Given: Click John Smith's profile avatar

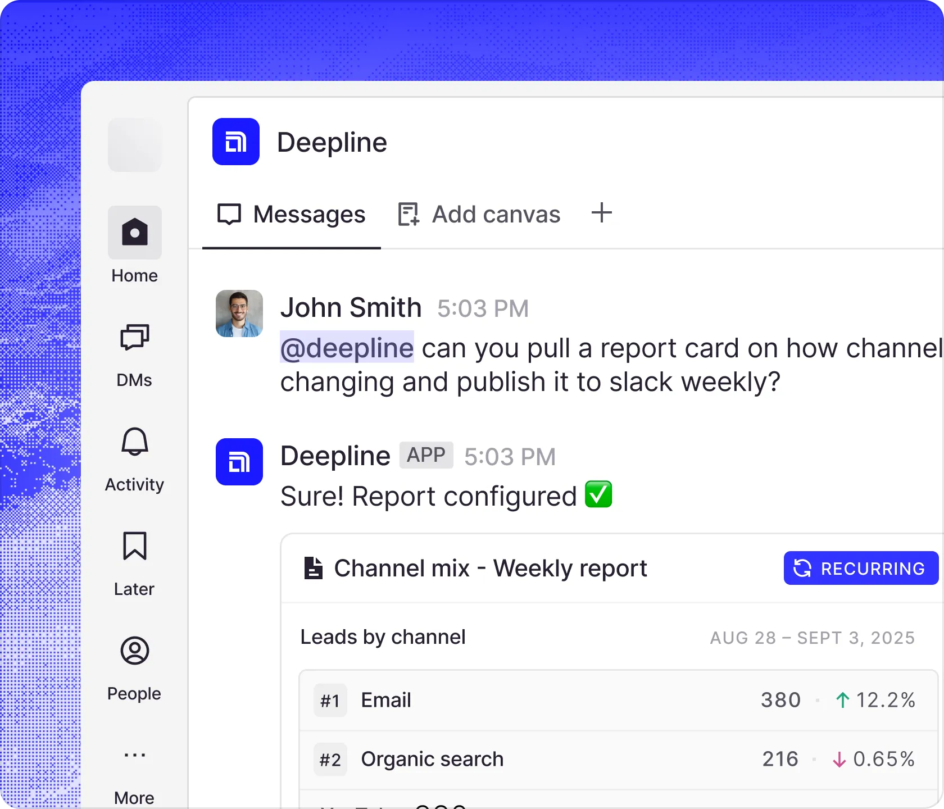Looking at the screenshot, I should 239,313.
